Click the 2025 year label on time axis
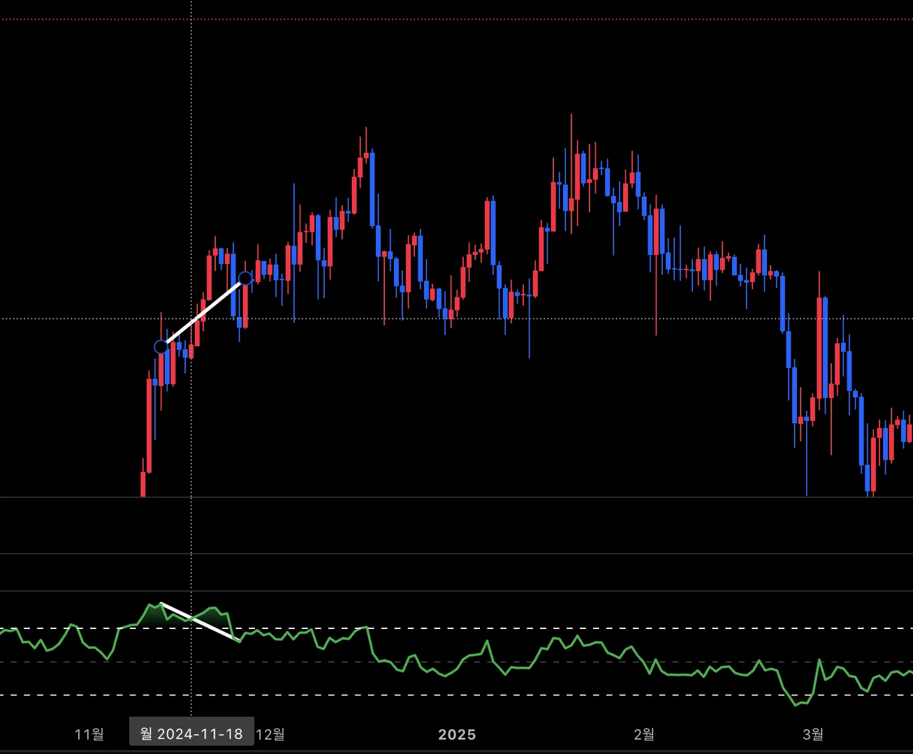 457,734
